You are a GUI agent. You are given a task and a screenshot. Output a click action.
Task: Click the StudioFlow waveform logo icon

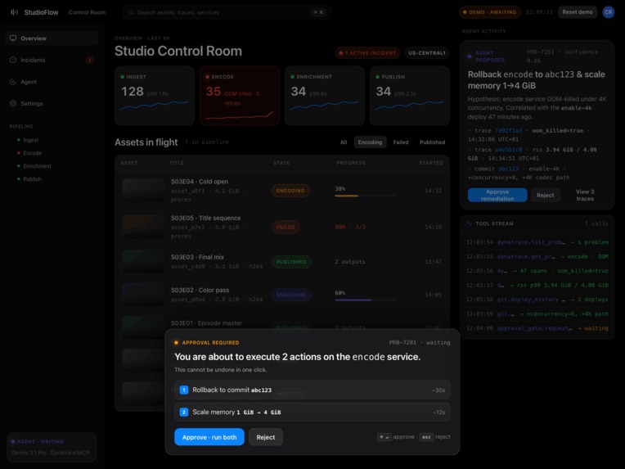click(x=15, y=12)
